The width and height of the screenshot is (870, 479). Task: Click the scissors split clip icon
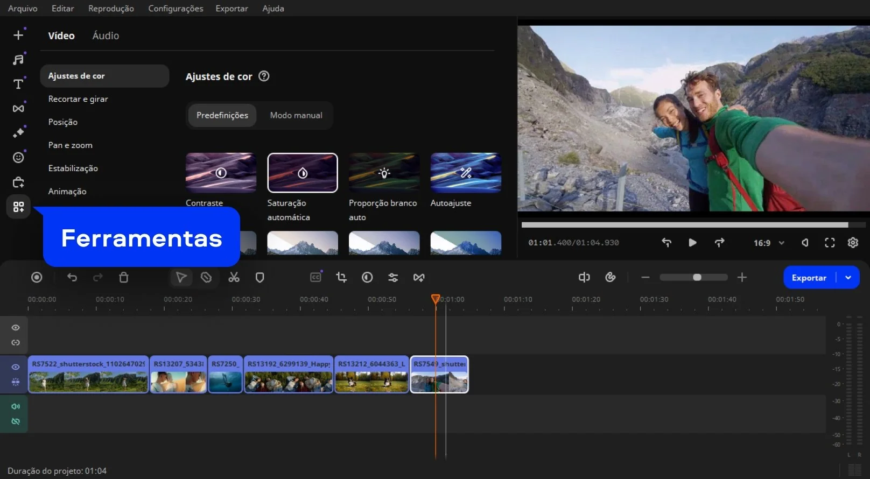pyautogui.click(x=234, y=277)
